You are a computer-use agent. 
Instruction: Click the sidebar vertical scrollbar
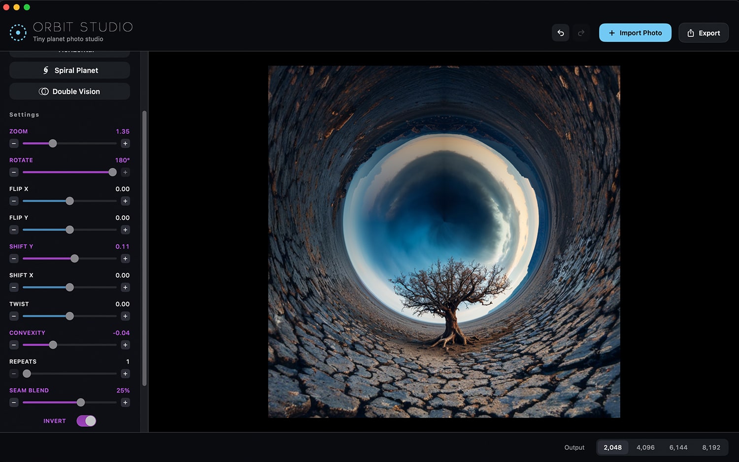click(x=144, y=248)
